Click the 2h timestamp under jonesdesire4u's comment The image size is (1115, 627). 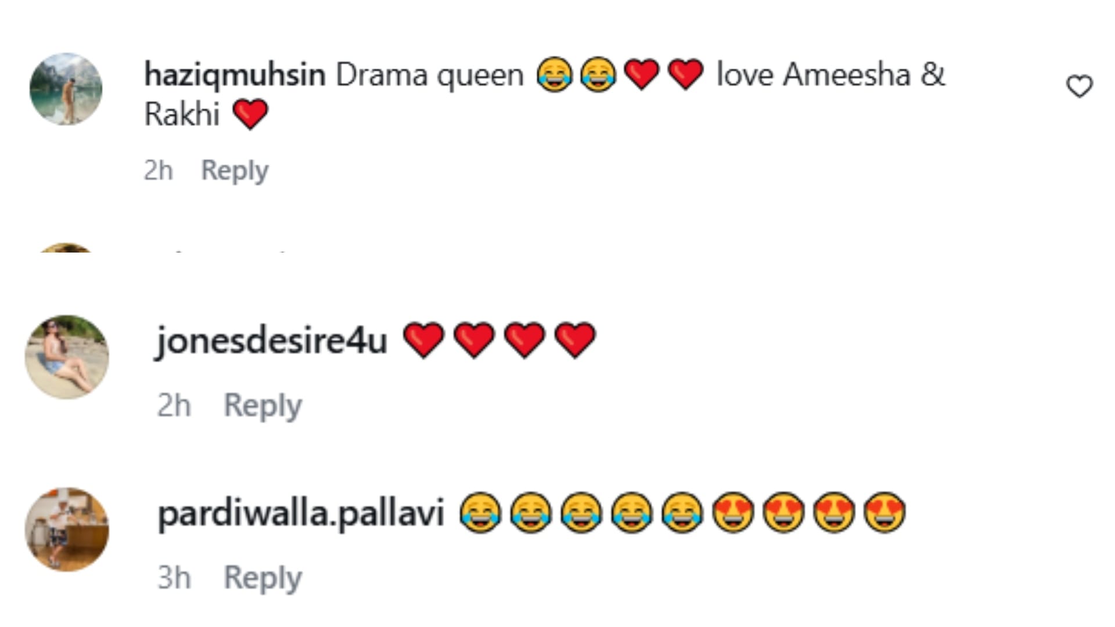174,405
